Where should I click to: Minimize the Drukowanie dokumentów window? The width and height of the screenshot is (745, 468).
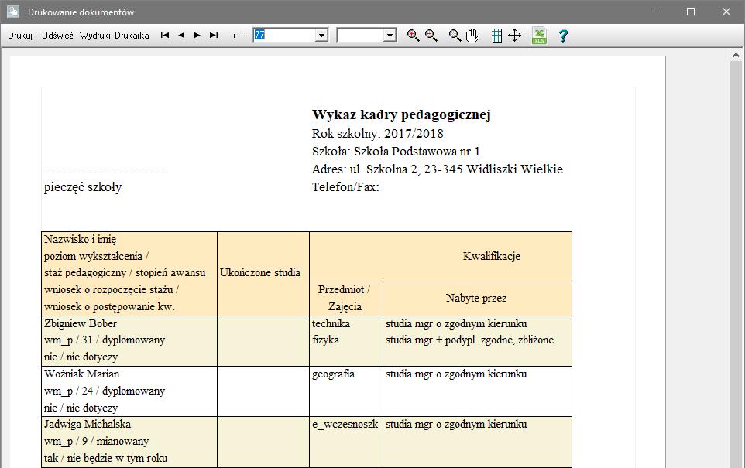tap(656, 12)
